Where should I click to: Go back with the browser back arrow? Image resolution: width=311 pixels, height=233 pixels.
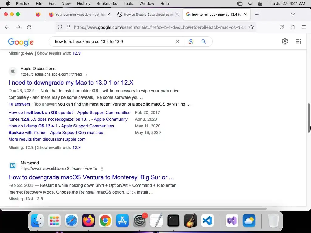coord(7,27)
